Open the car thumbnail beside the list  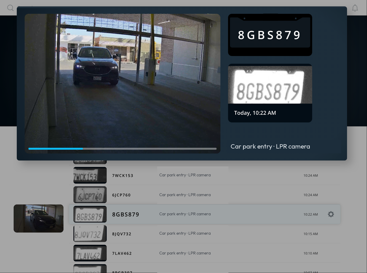39,218
